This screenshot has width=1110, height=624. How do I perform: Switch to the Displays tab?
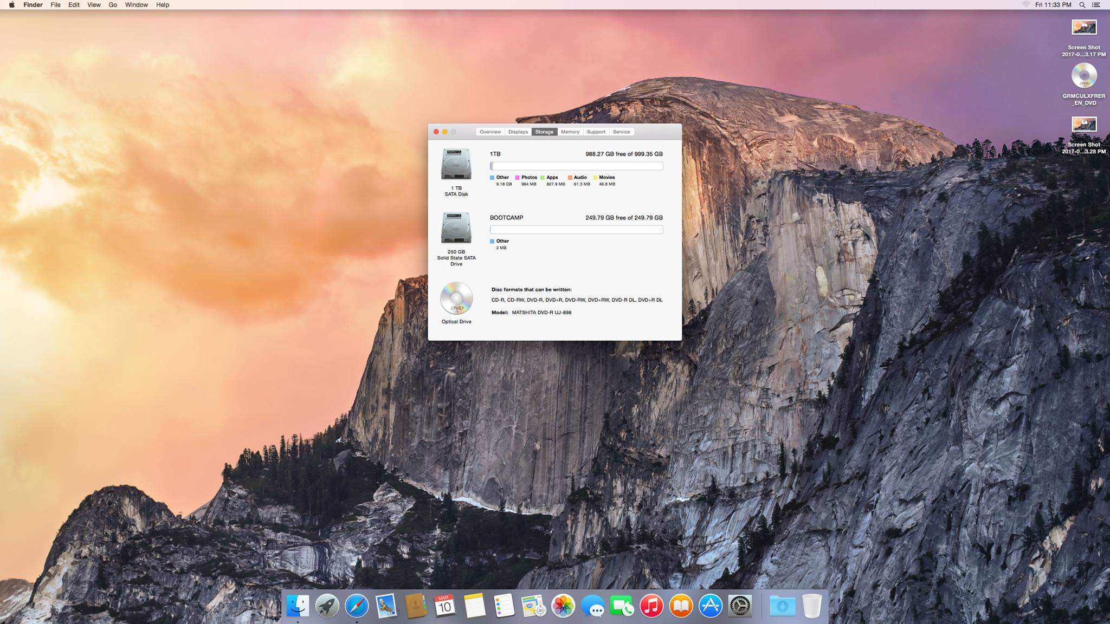tap(518, 132)
